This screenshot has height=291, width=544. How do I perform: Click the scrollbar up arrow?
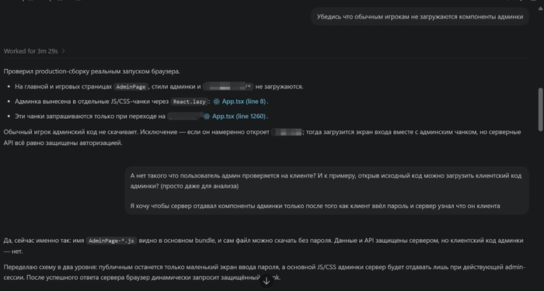(x=541, y=9)
